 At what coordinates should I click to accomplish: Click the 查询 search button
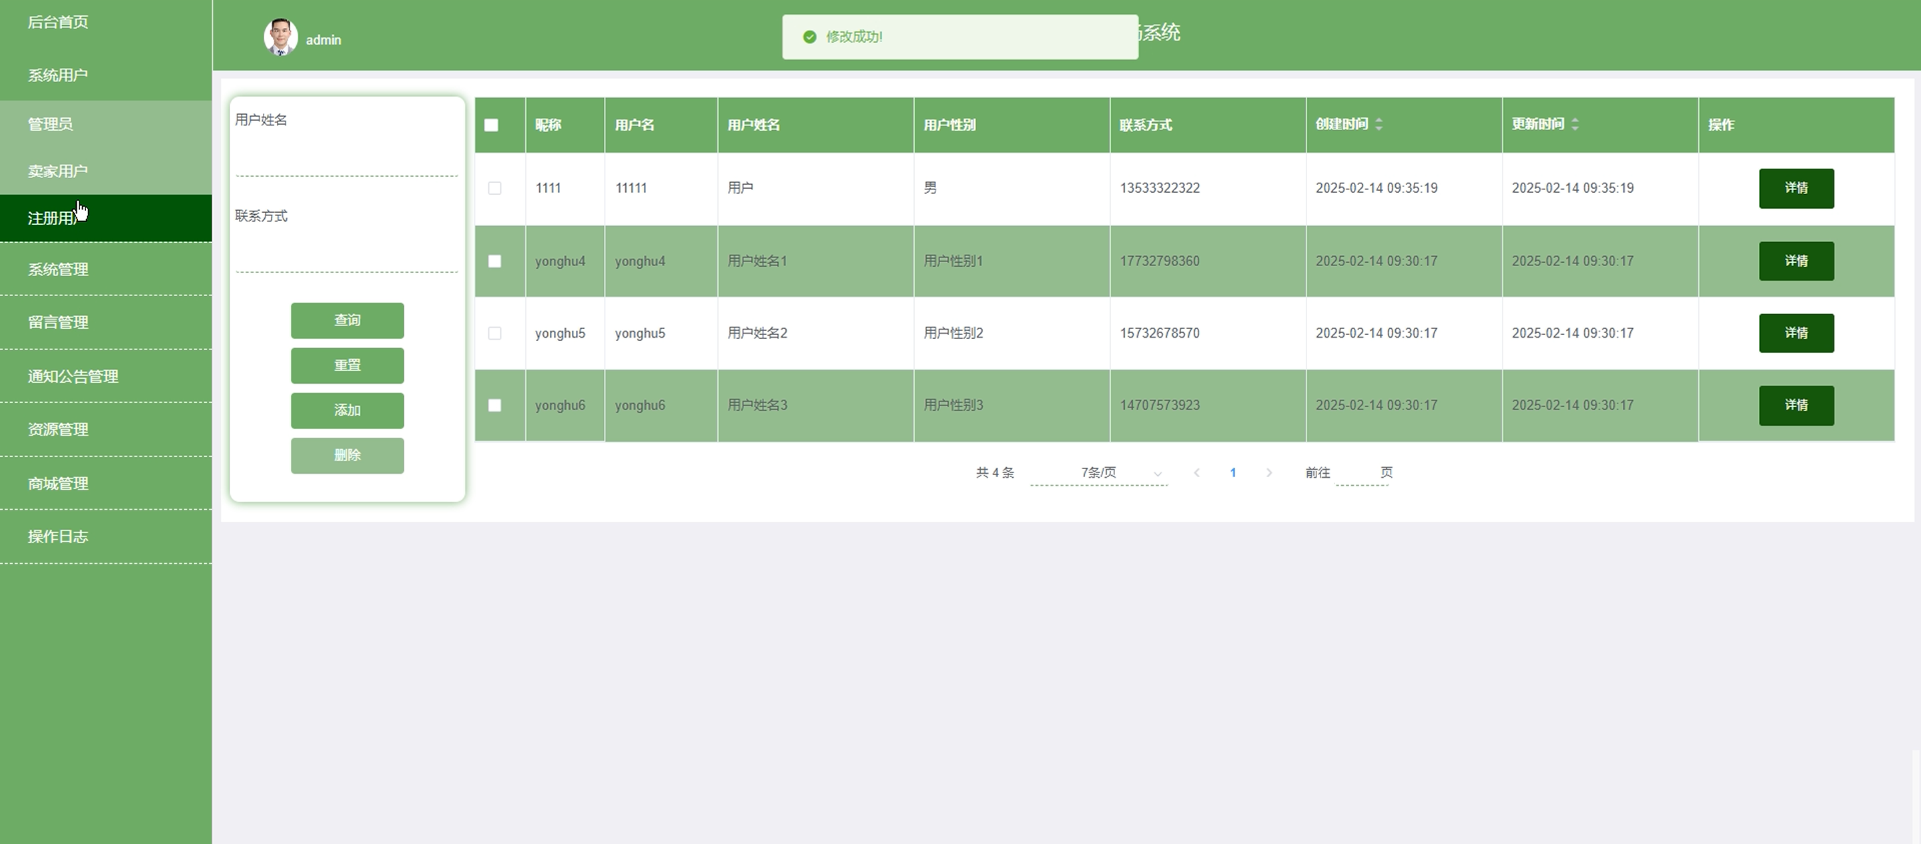(x=347, y=320)
